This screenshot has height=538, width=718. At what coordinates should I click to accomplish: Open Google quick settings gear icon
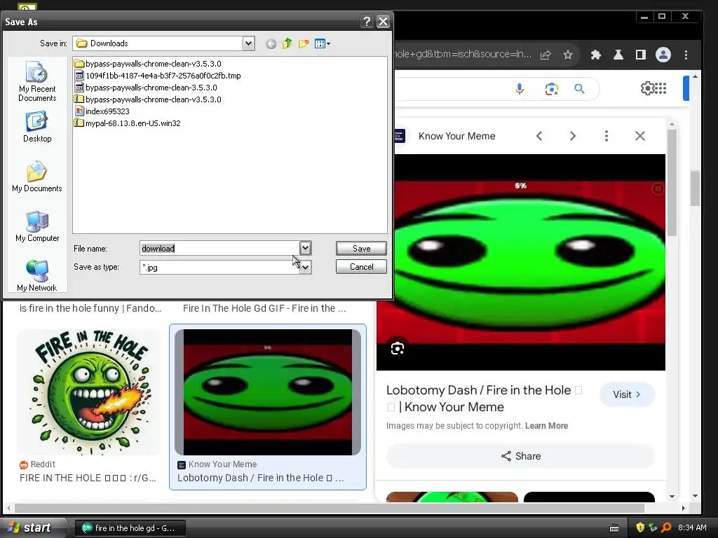[x=647, y=88]
